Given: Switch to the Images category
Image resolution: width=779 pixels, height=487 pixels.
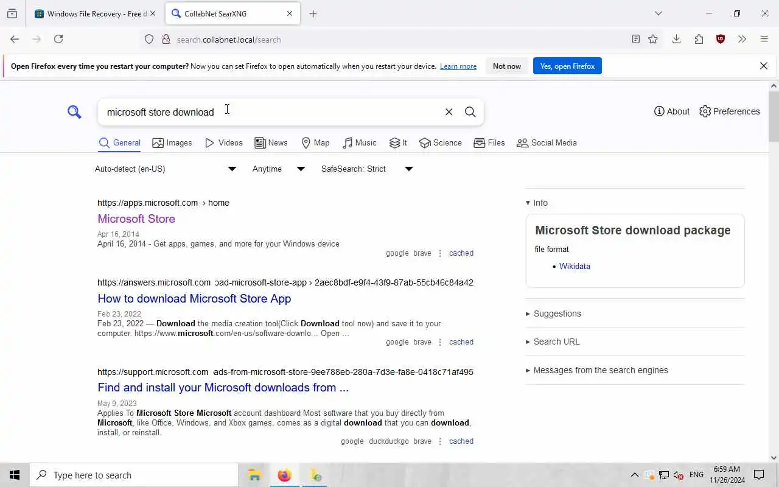Looking at the screenshot, I should pyautogui.click(x=172, y=142).
